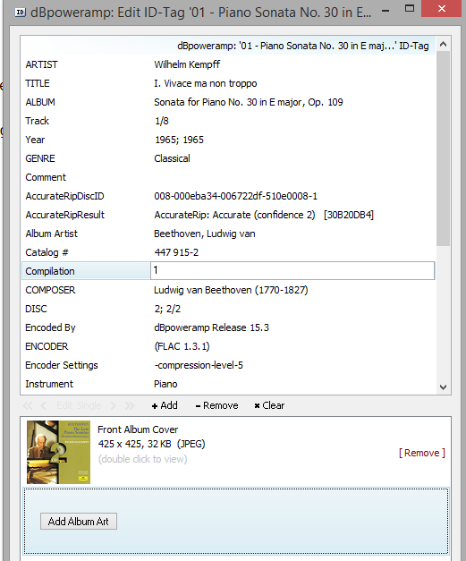
Task: Click the minus Remove tag button
Action: coord(216,405)
